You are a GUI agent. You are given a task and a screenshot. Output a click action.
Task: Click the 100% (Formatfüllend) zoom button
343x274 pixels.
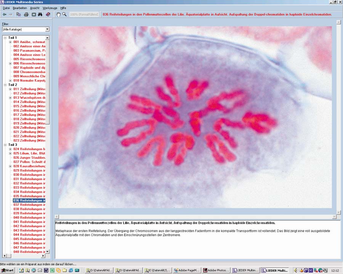[84, 14]
